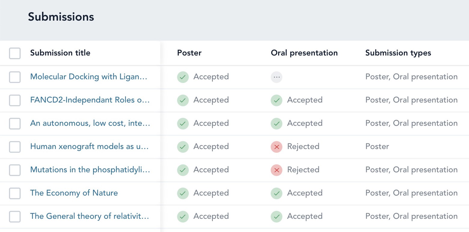Sort by the Poster column header
The image size is (469, 232).
coord(189,53)
